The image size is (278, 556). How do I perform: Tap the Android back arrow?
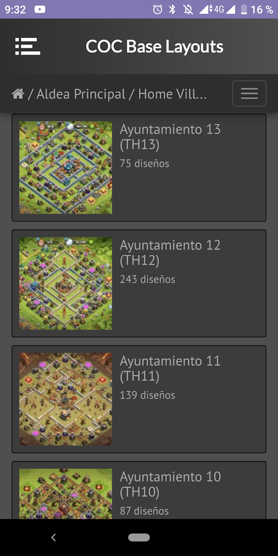(x=54, y=537)
